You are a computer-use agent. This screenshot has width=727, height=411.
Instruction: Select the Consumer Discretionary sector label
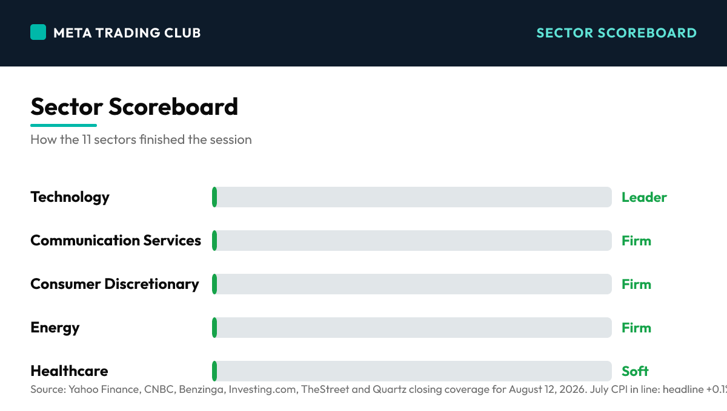[115, 284]
